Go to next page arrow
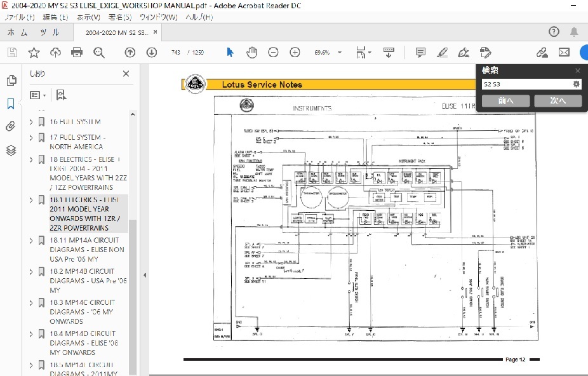Screen dimensions: 588x376 (x=152, y=53)
